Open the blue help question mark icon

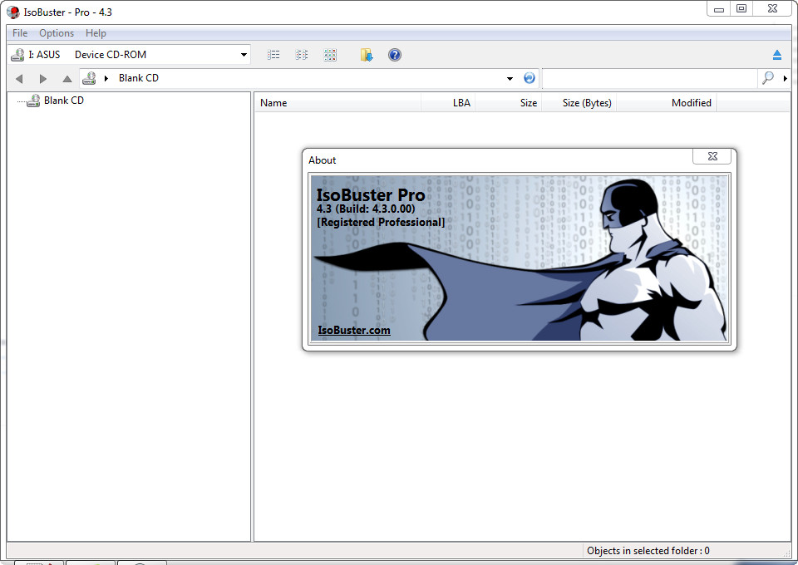pyautogui.click(x=394, y=54)
